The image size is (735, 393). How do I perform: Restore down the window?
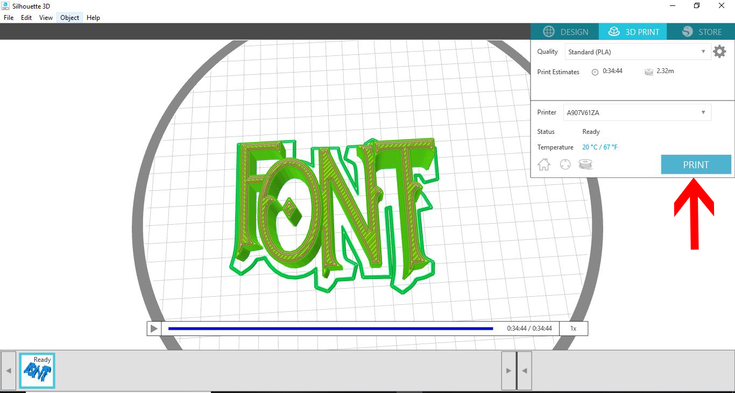pos(696,6)
